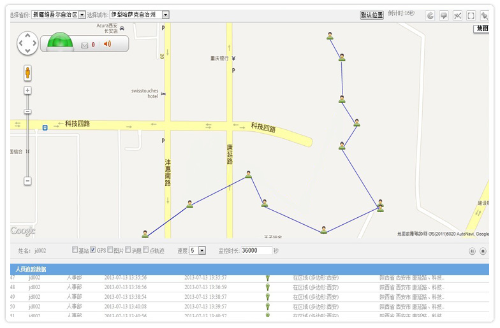Expand the 速度 speed dropdown
Screen dimensions: 500x328
pos(202,251)
